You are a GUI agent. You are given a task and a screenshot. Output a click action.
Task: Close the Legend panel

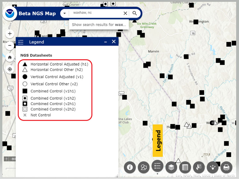(x=114, y=41)
